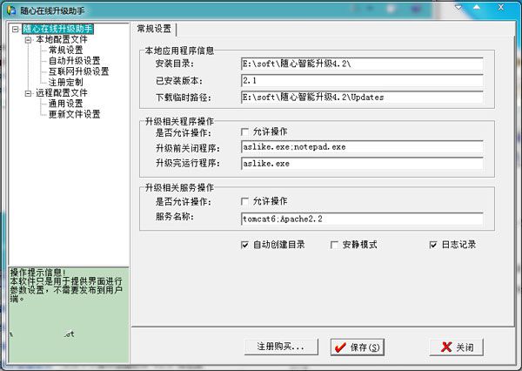Select 常规设置 in the left tree
522x371 pixels.
pyautogui.click(x=66, y=50)
